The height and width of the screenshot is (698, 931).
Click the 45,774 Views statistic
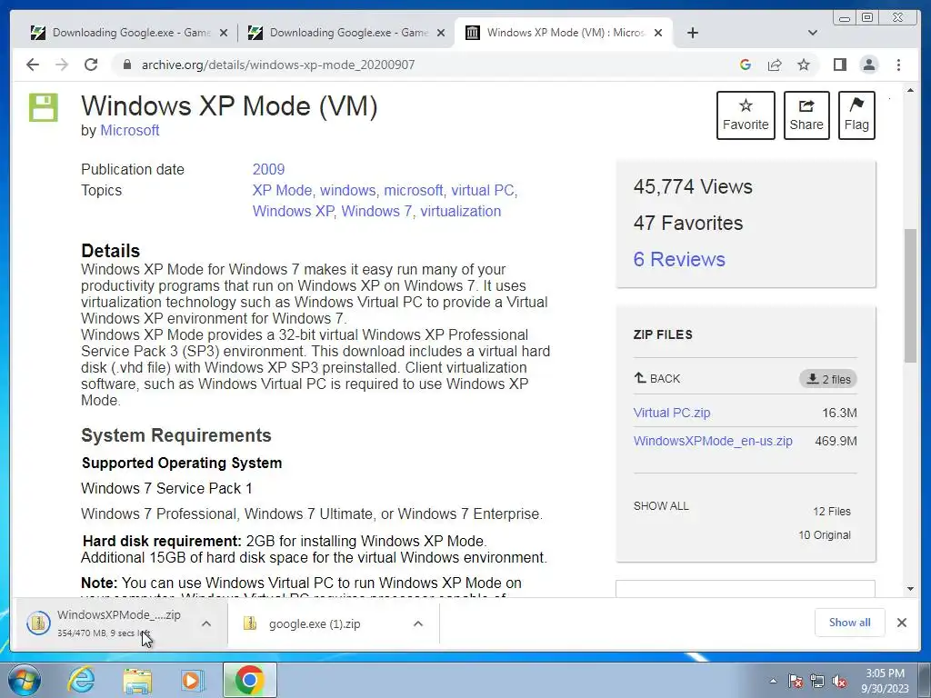click(692, 187)
